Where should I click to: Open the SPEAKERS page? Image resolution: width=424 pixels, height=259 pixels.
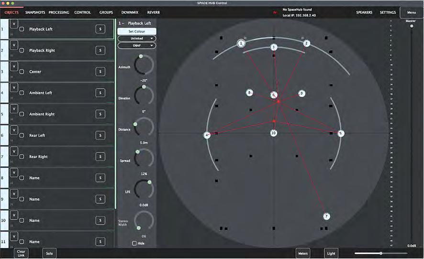pos(364,12)
